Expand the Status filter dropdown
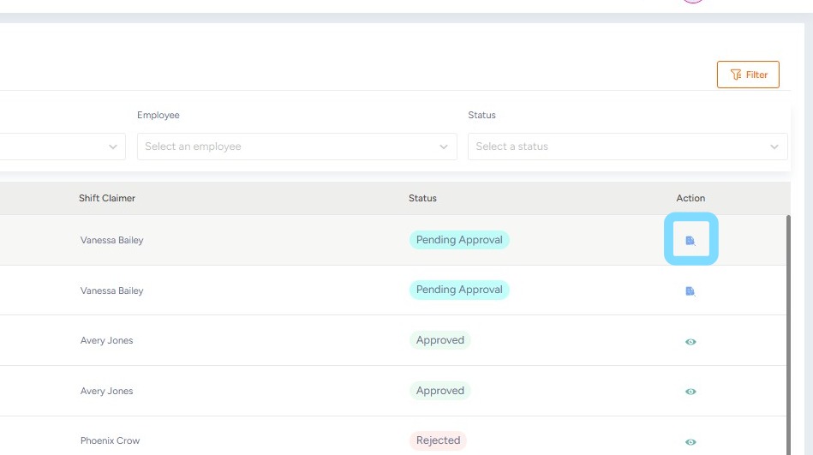 [627, 147]
